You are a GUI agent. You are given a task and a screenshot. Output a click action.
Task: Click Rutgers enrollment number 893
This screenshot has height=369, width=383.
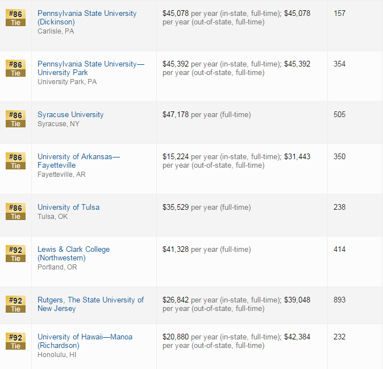(339, 300)
